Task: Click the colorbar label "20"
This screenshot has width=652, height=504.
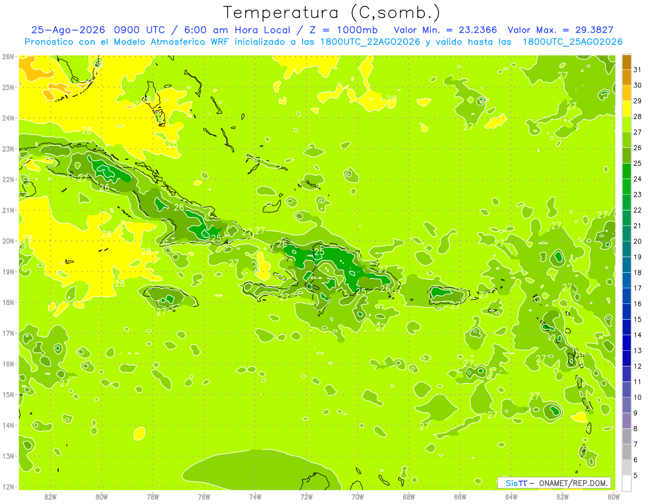Action: point(638,241)
